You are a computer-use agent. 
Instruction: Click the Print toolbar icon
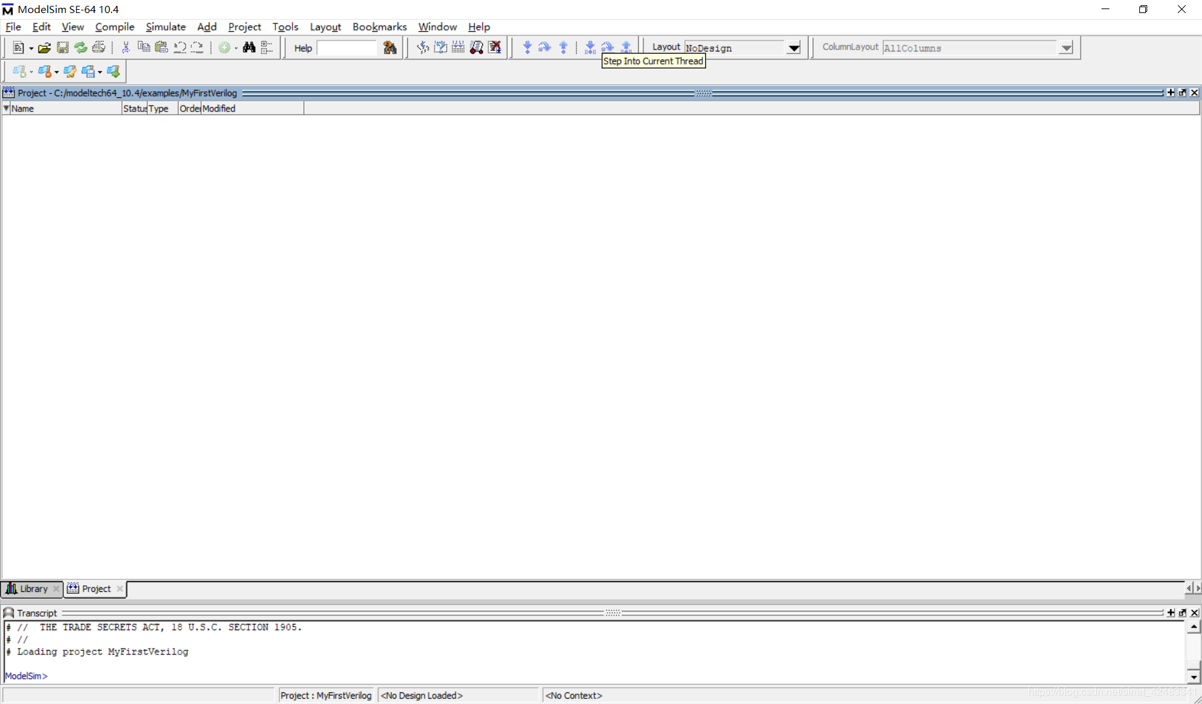pyautogui.click(x=99, y=48)
